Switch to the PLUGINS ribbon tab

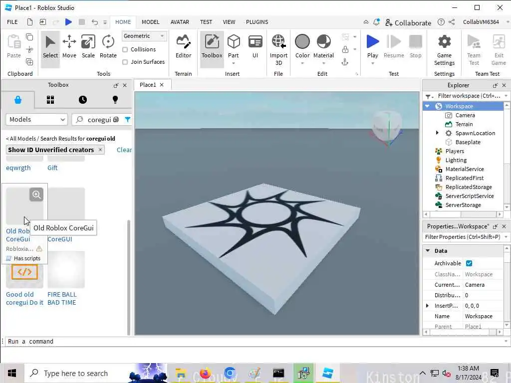tap(257, 22)
